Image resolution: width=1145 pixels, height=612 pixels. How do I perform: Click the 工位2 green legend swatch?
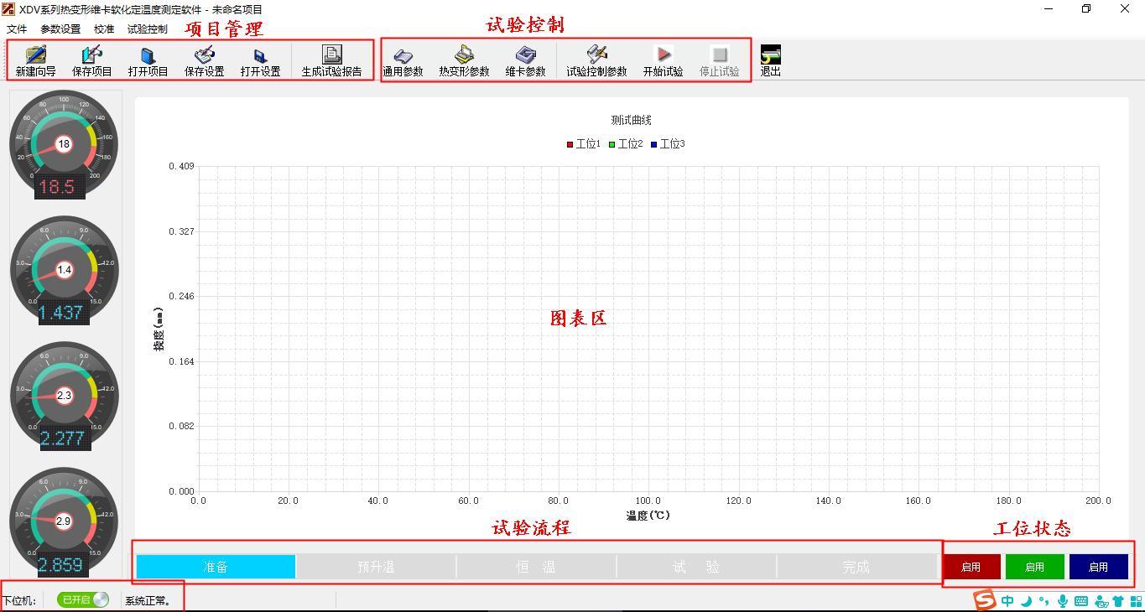point(612,144)
